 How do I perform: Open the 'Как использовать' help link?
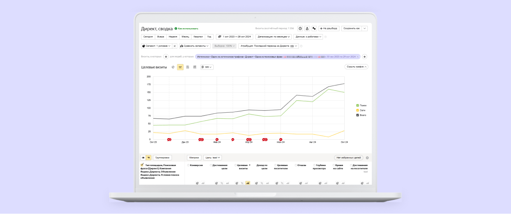[x=188, y=29]
